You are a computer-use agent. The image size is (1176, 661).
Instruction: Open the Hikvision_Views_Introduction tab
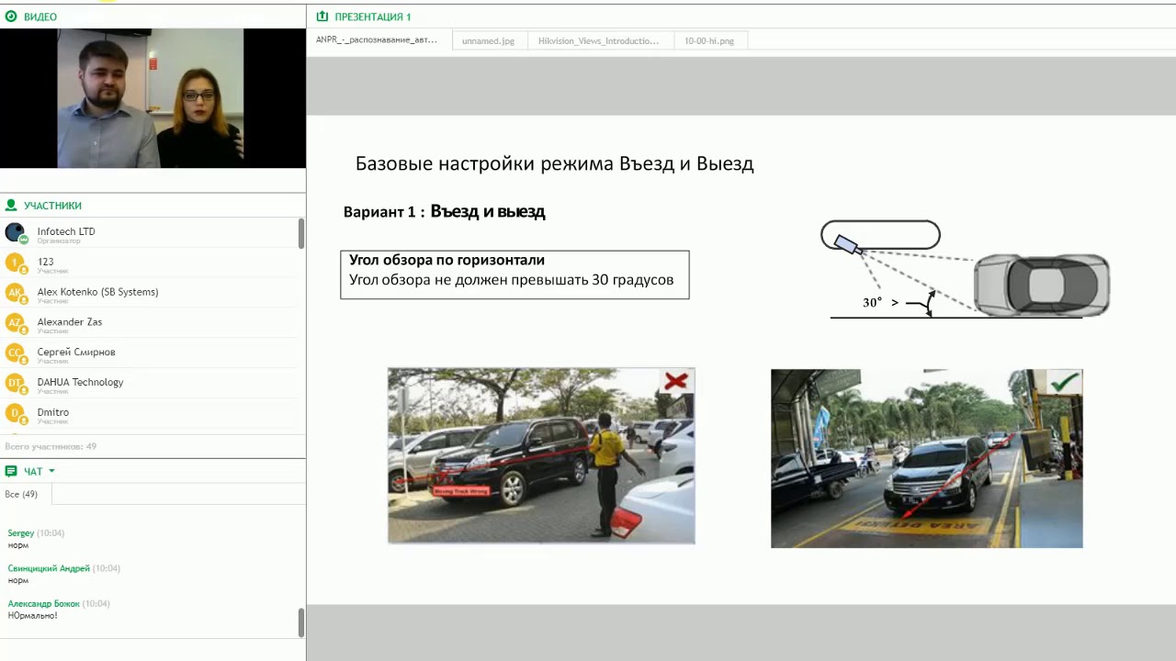(x=598, y=40)
